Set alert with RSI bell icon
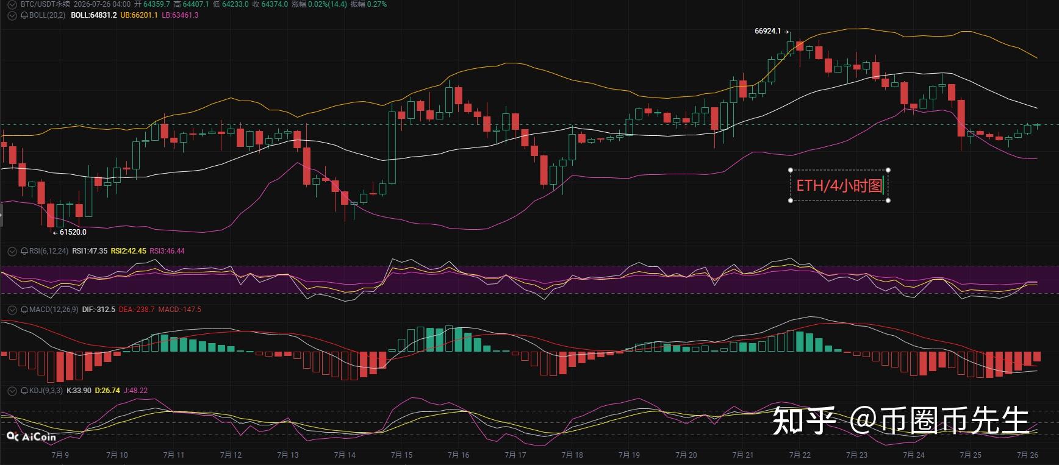This screenshot has width=1059, height=465. pos(24,251)
